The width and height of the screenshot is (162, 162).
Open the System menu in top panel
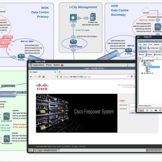pyautogui.click(x=56, y=65)
